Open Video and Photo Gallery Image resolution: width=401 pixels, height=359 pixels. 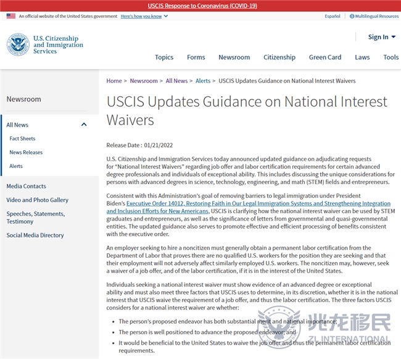(x=38, y=200)
